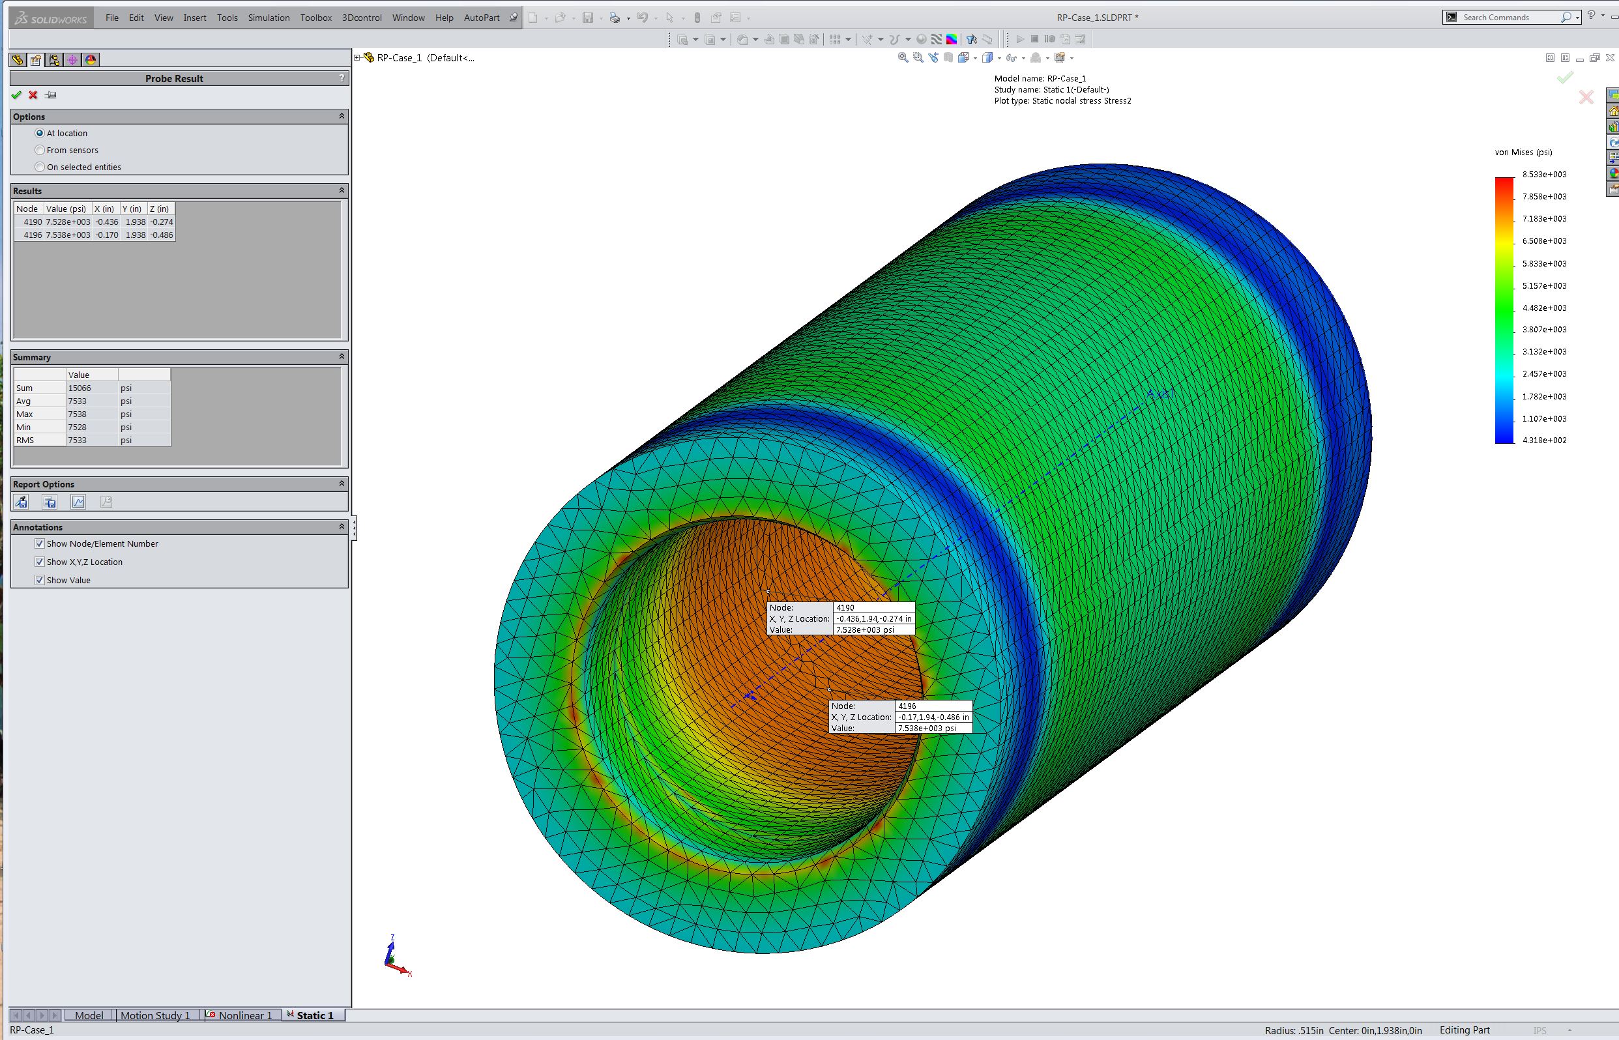Accept the Probe Result with green checkmark
Viewport: 1619px width, 1040px height.
click(x=17, y=95)
